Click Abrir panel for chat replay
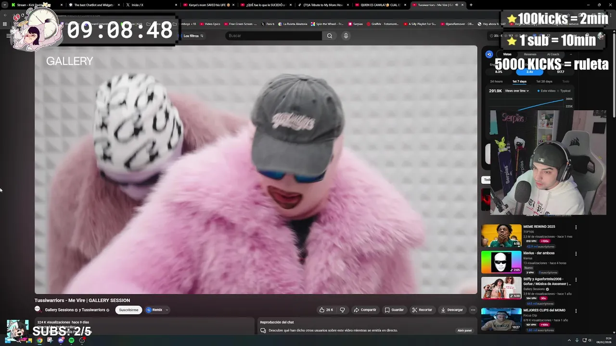 tap(464, 331)
